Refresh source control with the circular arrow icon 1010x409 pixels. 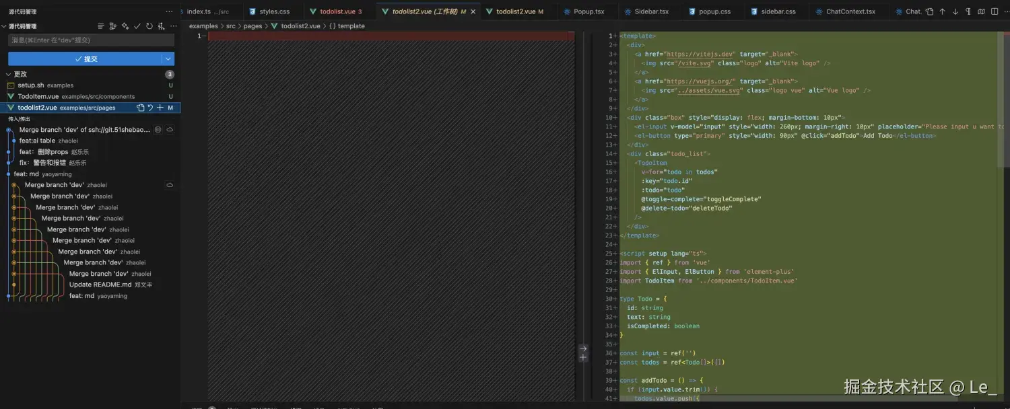point(149,26)
